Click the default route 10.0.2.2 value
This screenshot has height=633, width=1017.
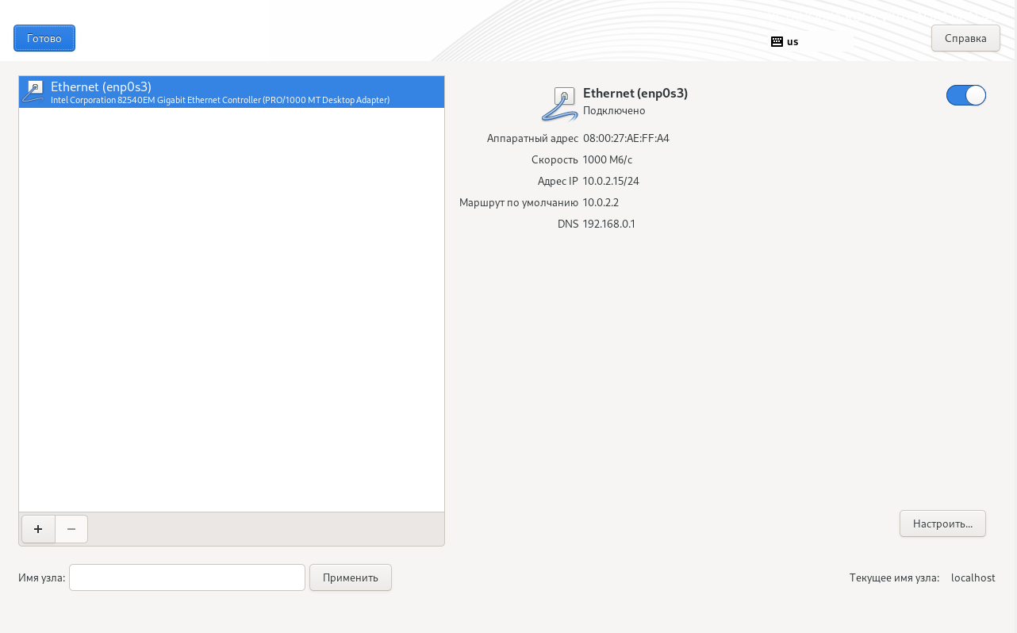tap(601, 202)
